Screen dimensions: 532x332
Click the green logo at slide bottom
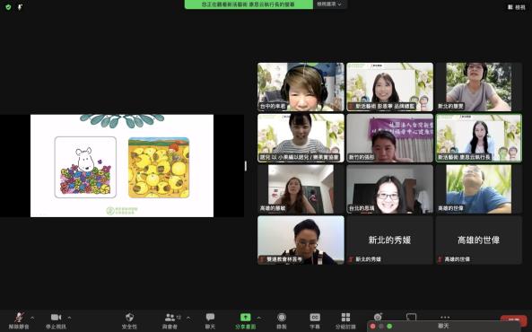tap(122, 211)
